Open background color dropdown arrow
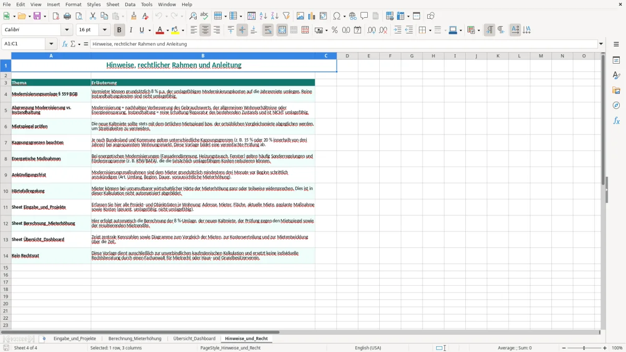Image resolution: width=626 pixels, height=352 pixels. point(183,30)
